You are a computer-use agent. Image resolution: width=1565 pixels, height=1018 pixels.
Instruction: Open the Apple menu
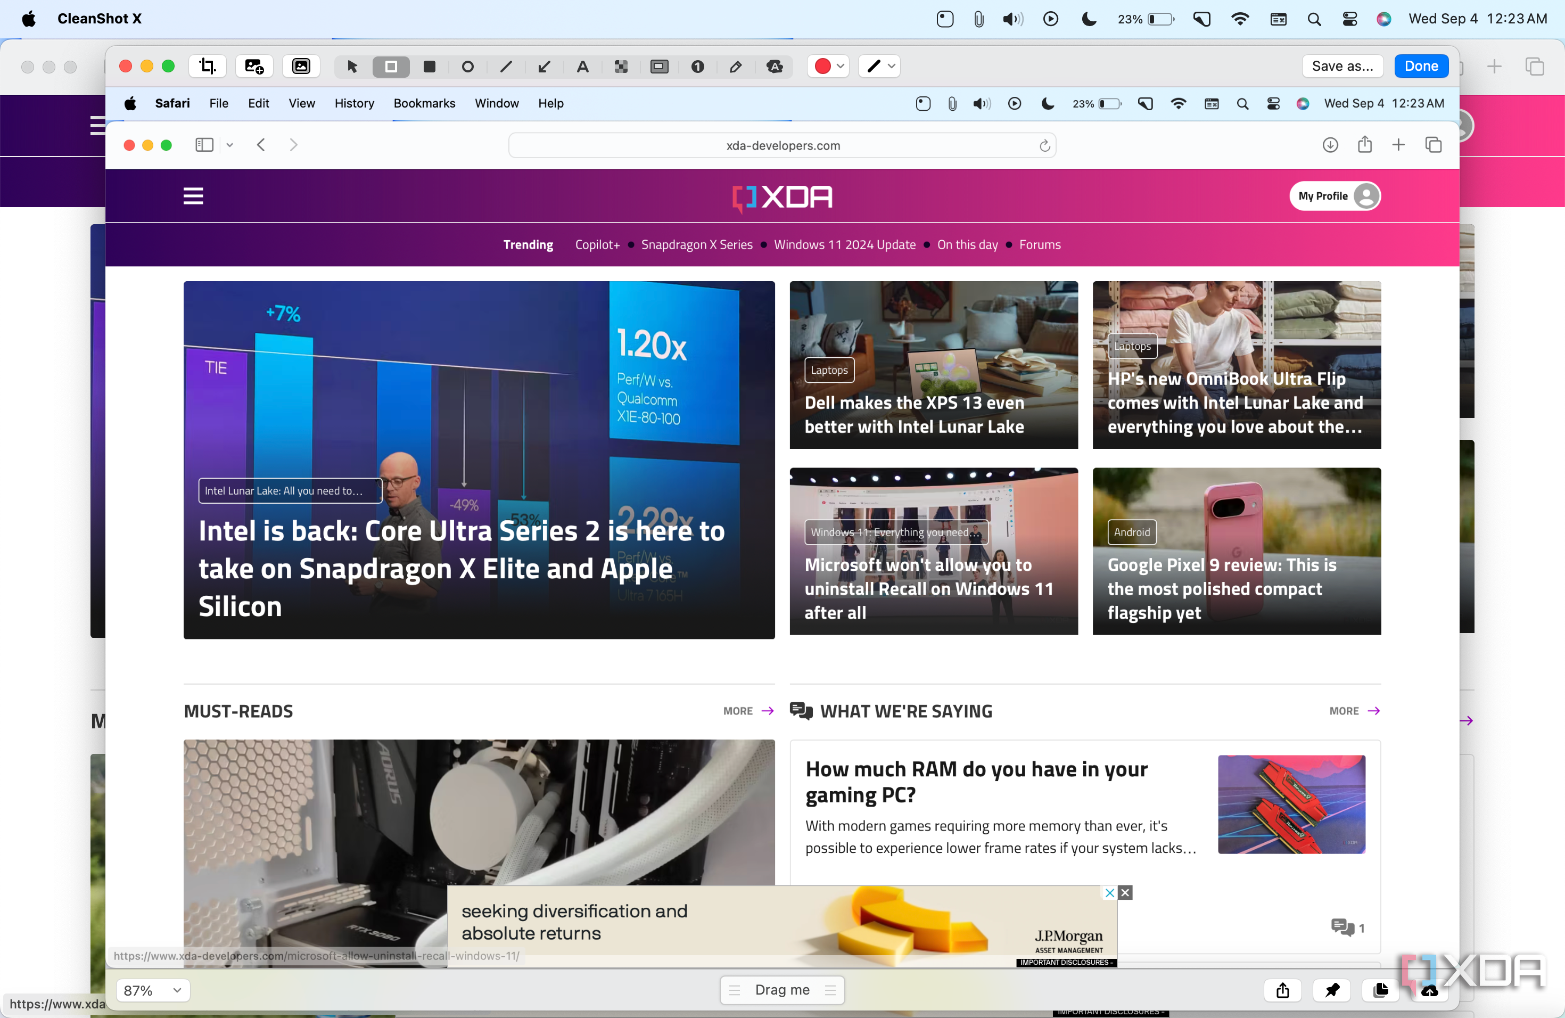click(x=29, y=19)
